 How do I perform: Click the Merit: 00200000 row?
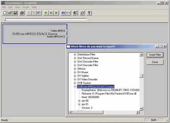point(90,97)
